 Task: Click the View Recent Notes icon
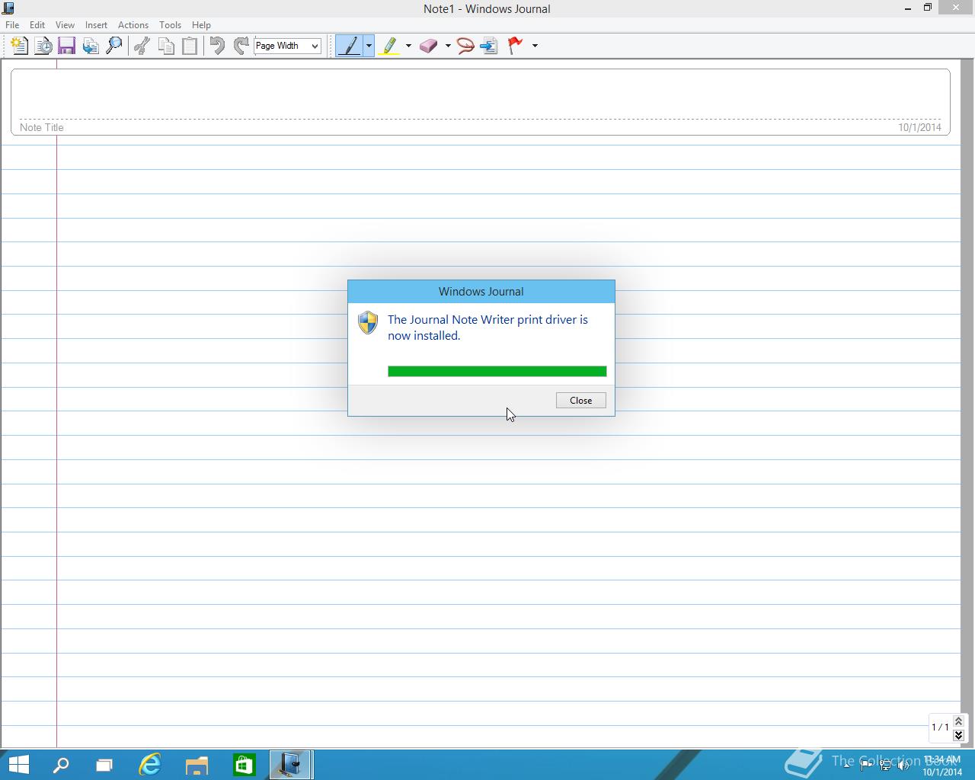pos(43,46)
